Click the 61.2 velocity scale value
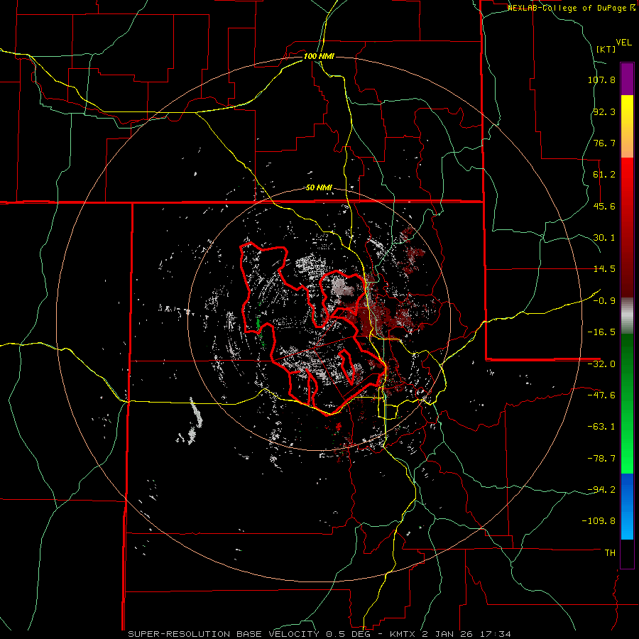The image size is (639, 639). click(604, 175)
